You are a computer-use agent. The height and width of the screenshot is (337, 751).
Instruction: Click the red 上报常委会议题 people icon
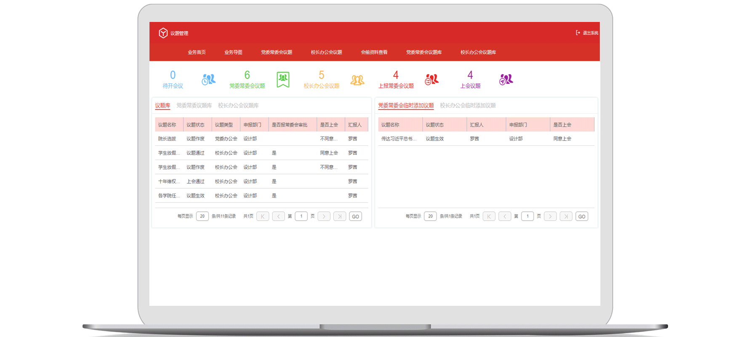tap(431, 79)
